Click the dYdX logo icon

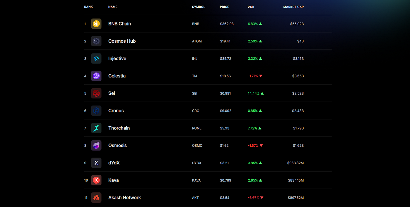click(96, 163)
